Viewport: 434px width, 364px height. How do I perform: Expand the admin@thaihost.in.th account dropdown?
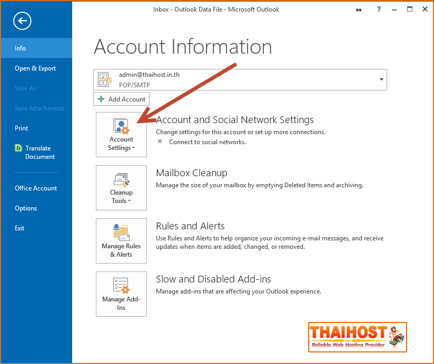click(x=381, y=79)
